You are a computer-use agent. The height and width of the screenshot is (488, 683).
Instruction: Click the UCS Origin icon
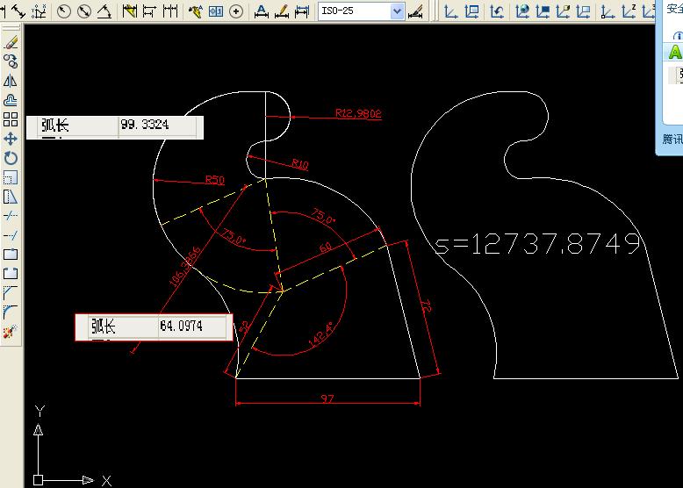(x=608, y=11)
